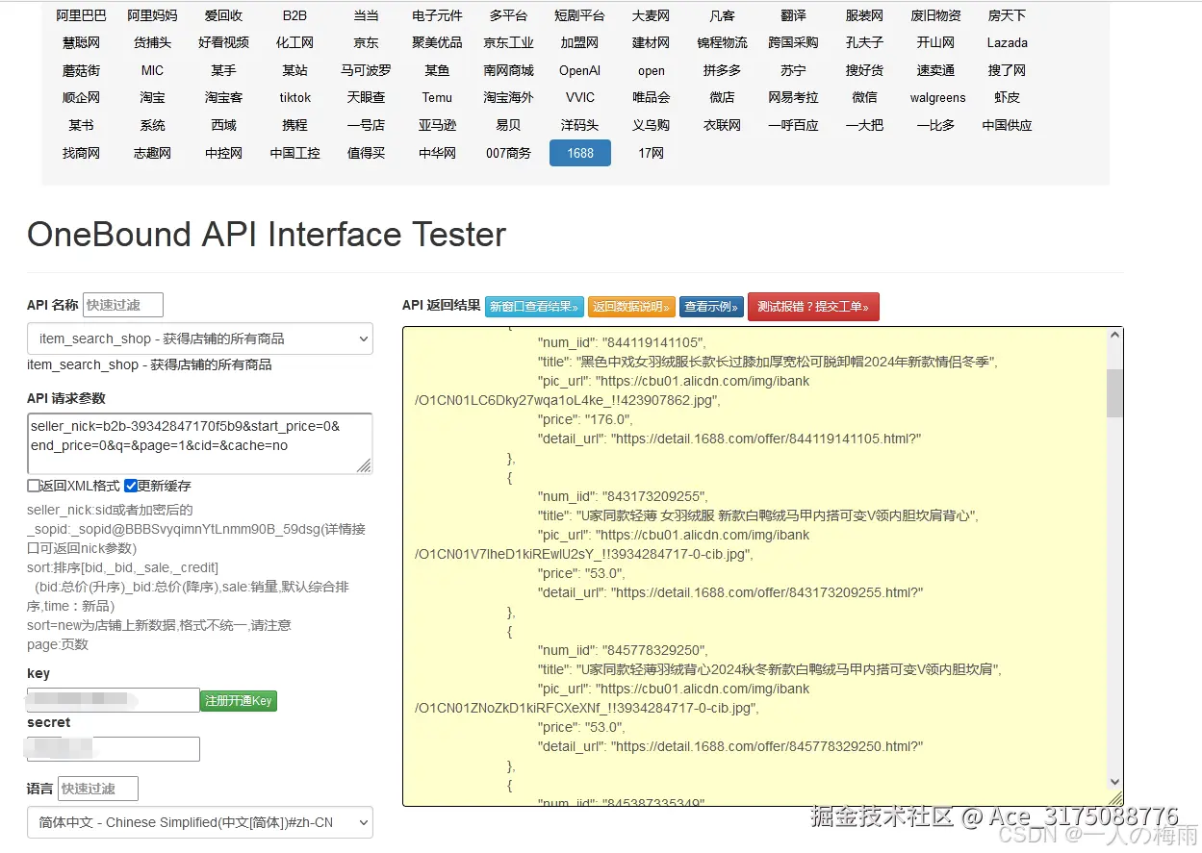Focus the key input field
The width and height of the screenshot is (1202, 853).
click(114, 700)
